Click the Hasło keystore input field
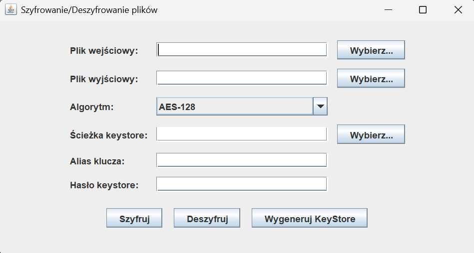This screenshot has height=253, width=474. pos(242,184)
